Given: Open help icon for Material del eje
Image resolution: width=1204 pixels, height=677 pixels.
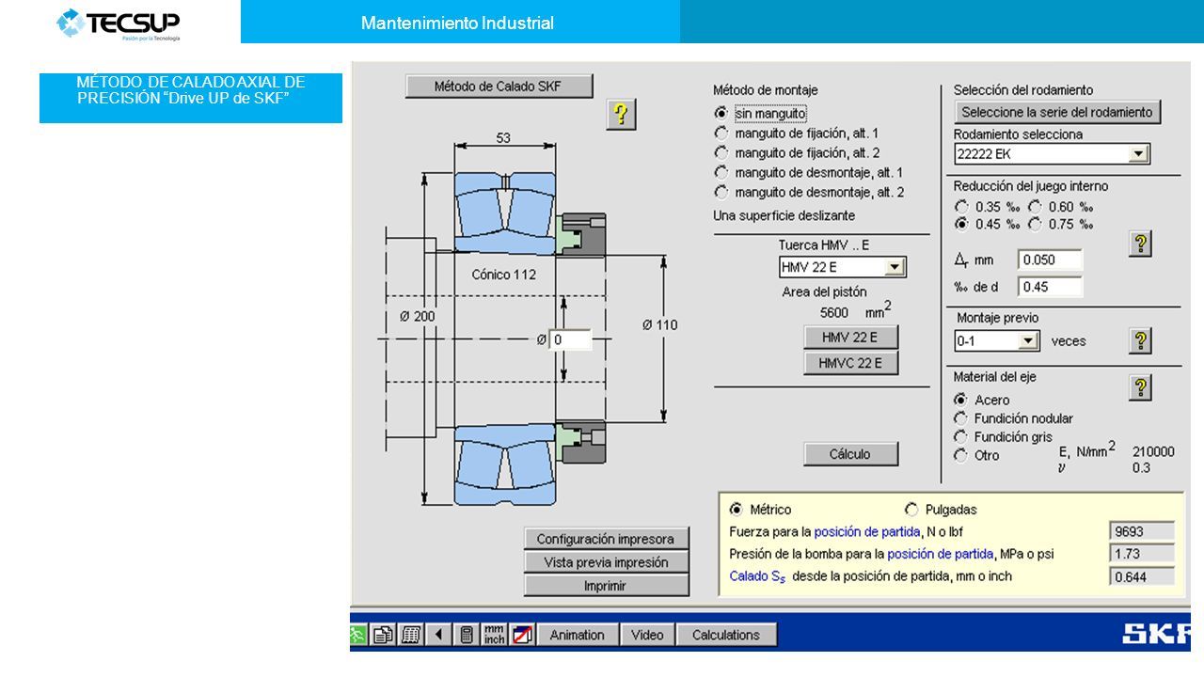Looking at the screenshot, I should (x=1140, y=387).
